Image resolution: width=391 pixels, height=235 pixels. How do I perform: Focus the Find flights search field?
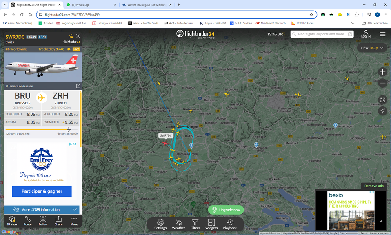click(x=322, y=34)
